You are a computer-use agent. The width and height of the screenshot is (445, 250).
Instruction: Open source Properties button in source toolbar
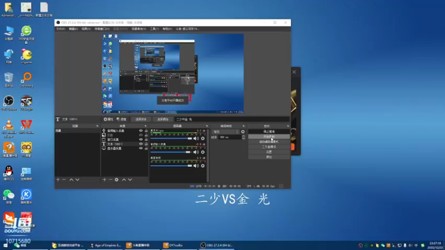(108, 119)
